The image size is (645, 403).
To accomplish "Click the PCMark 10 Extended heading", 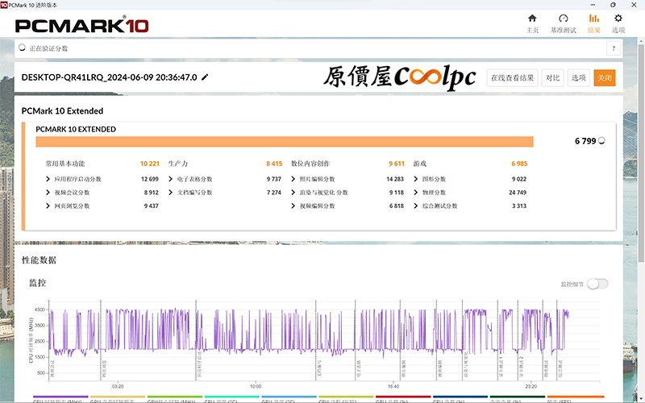I will click(x=62, y=111).
